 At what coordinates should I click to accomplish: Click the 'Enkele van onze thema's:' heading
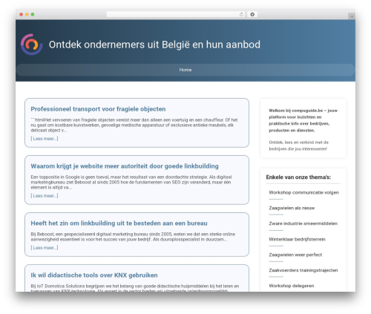click(298, 177)
